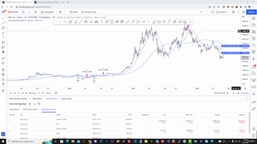The height and width of the screenshot is (144, 257).
Task: Open the İşlemlerin Listesi tab
Action: tap(49, 109)
